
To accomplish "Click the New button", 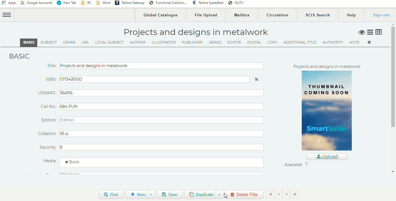I will pos(136,195).
